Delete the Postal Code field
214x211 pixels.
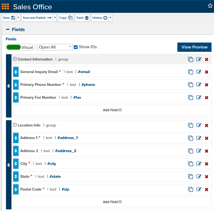(x=207, y=189)
